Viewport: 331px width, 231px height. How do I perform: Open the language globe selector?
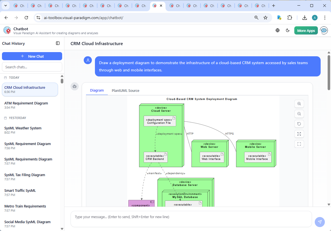[x=278, y=30]
